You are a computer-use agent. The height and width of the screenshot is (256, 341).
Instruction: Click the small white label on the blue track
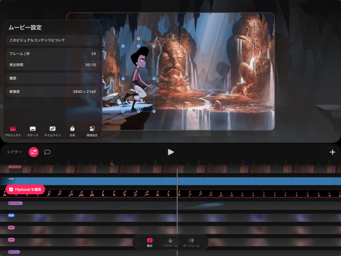point(11,179)
